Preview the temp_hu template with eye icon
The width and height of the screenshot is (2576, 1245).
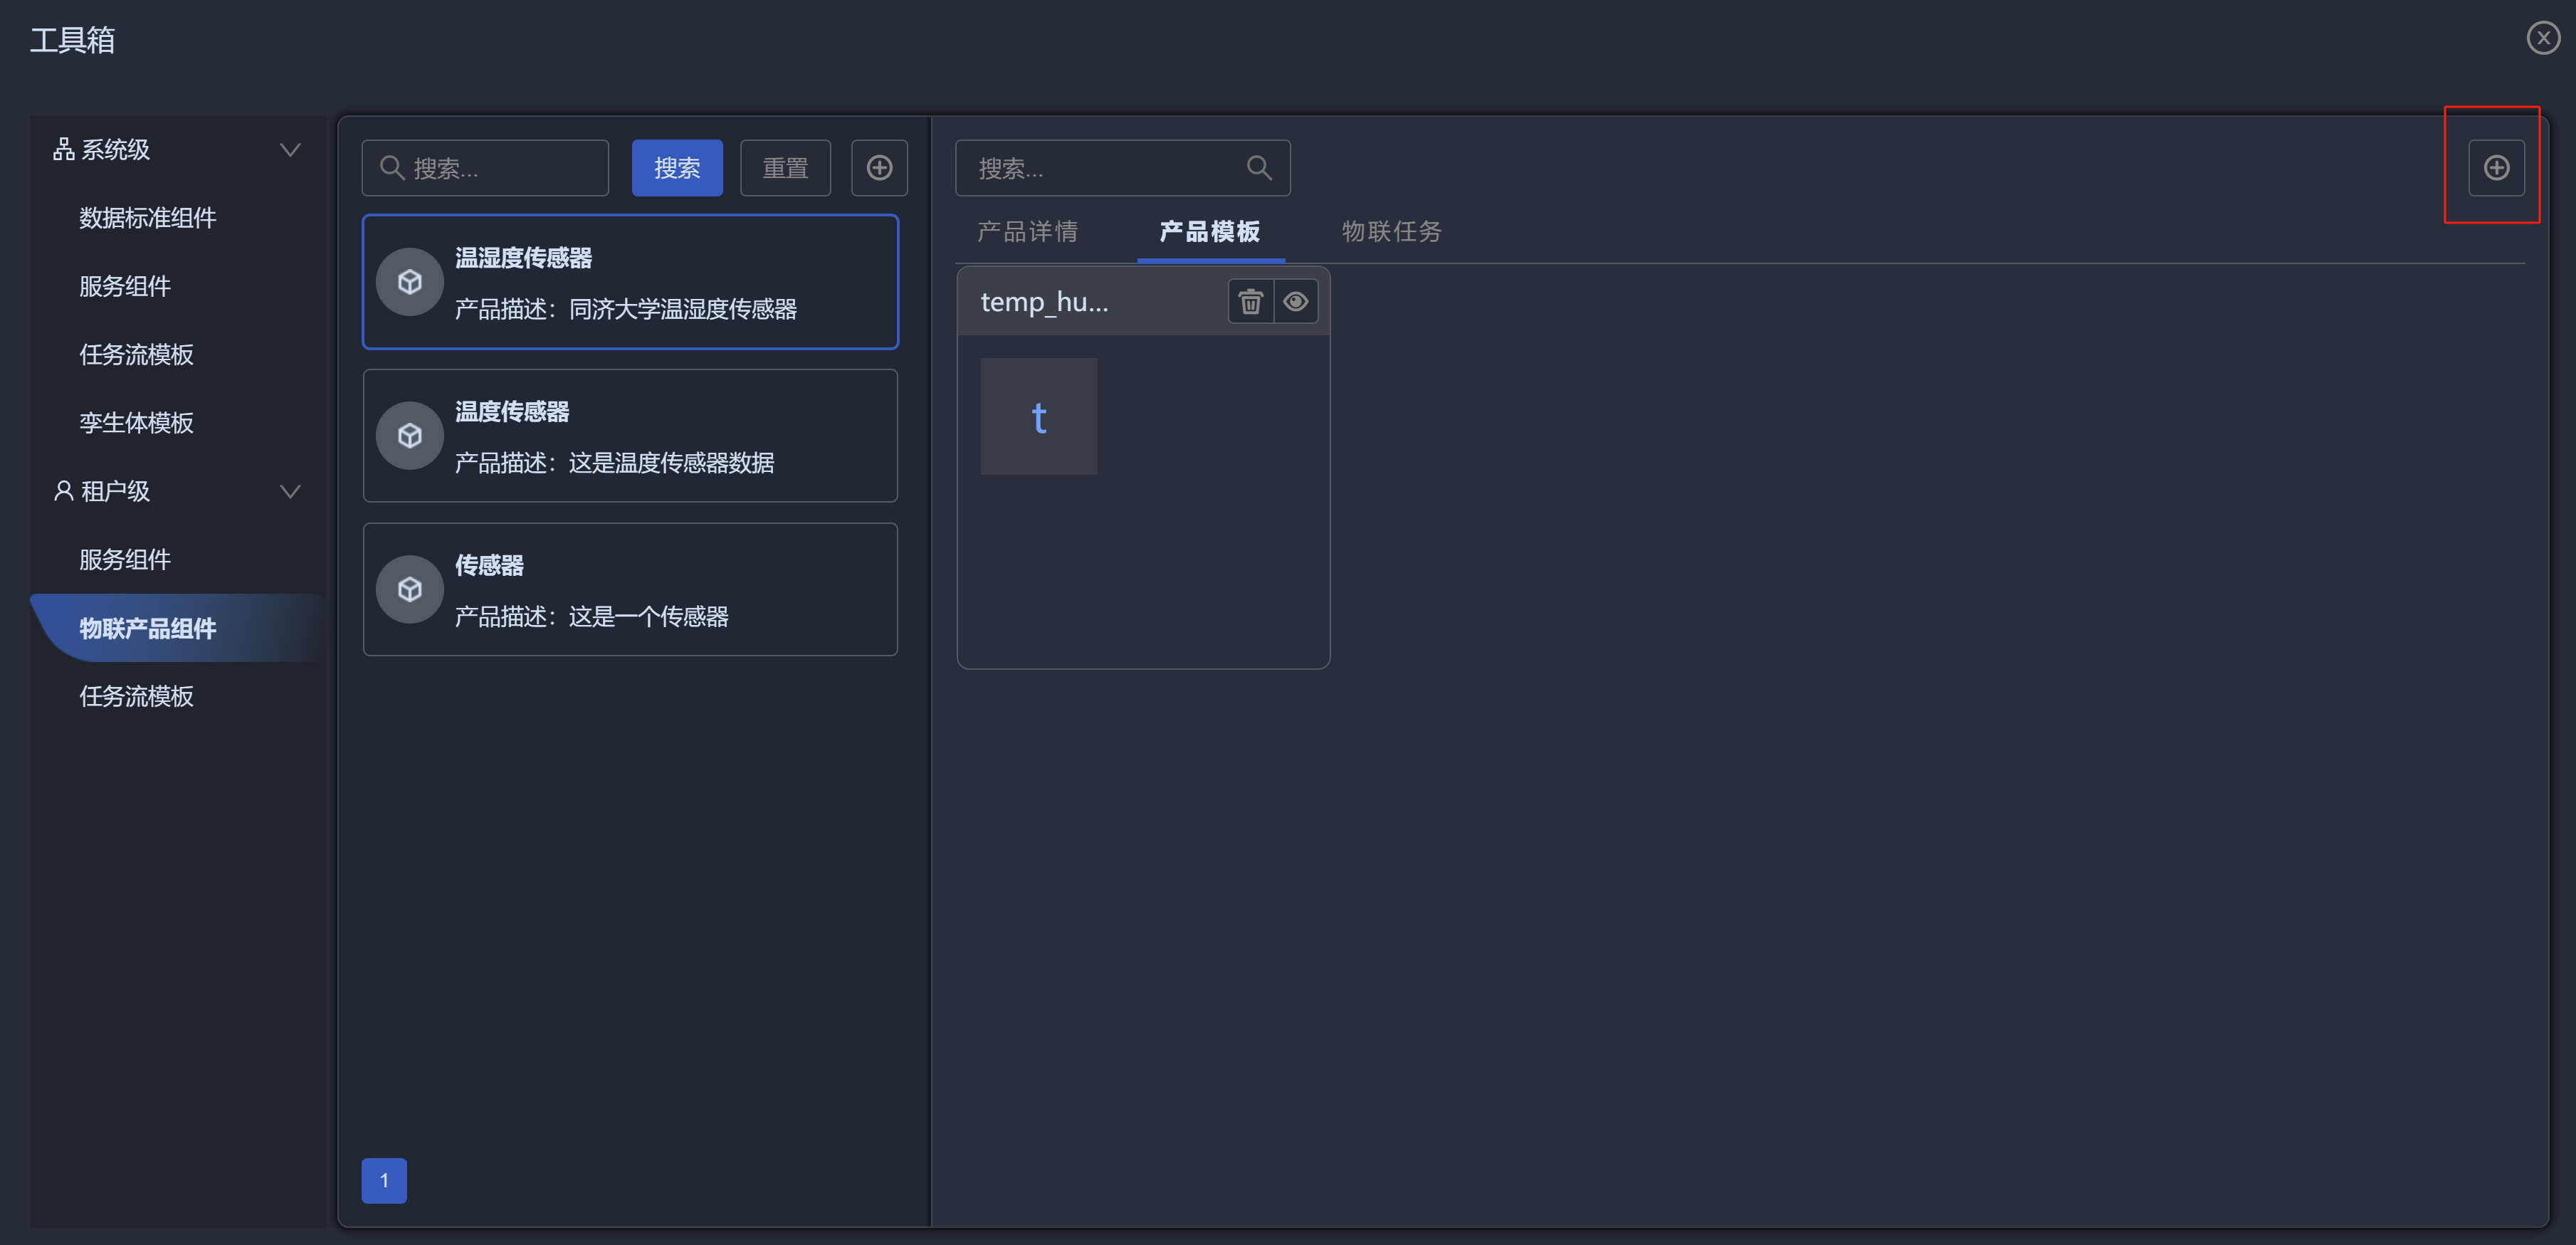coord(1295,302)
